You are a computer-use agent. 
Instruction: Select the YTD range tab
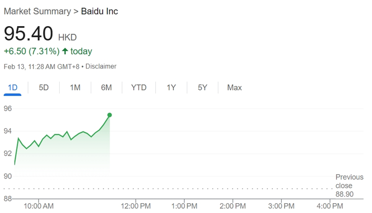pos(139,88)
